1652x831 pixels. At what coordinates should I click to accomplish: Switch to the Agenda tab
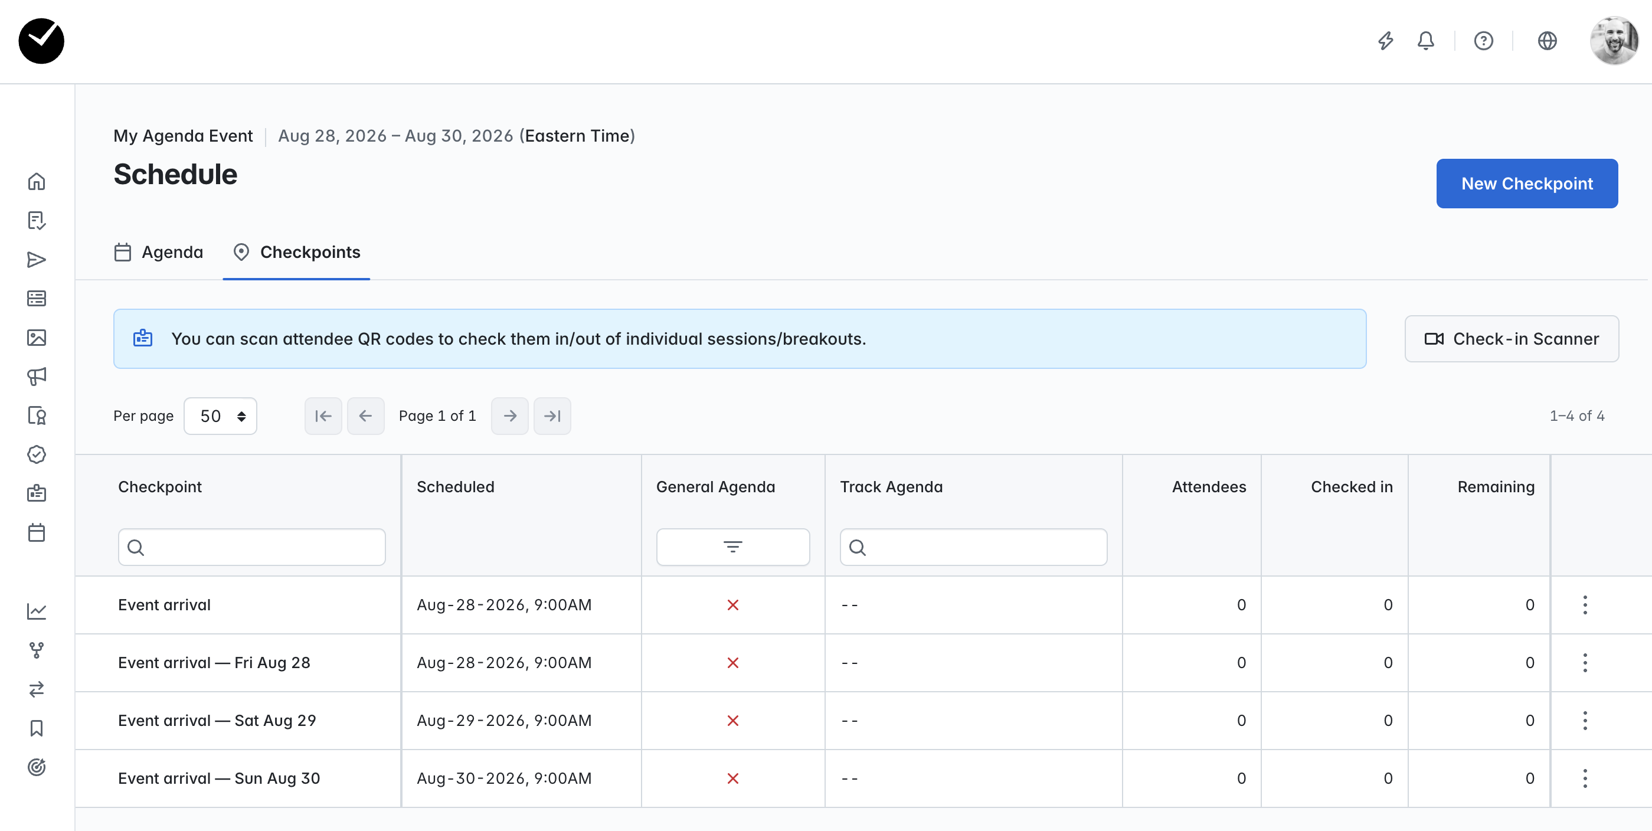point(158,252)
